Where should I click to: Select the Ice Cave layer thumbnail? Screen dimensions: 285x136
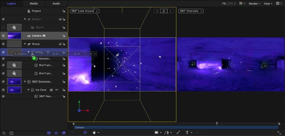pyautogui.click(x=14, y=90)
